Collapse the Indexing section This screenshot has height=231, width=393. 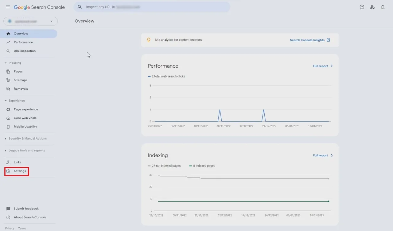pyautogui.click(x=6, y=63)
